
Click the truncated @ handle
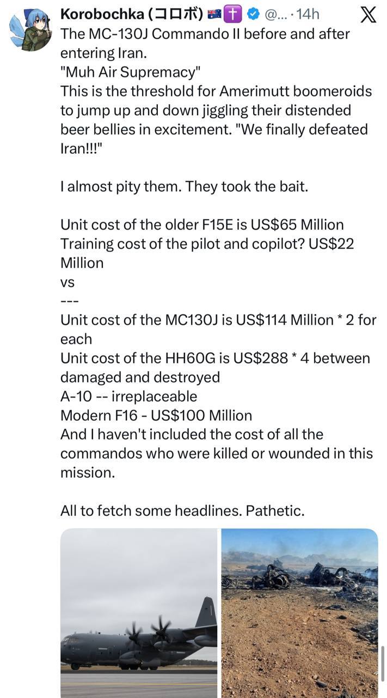[x=274, y=14]
